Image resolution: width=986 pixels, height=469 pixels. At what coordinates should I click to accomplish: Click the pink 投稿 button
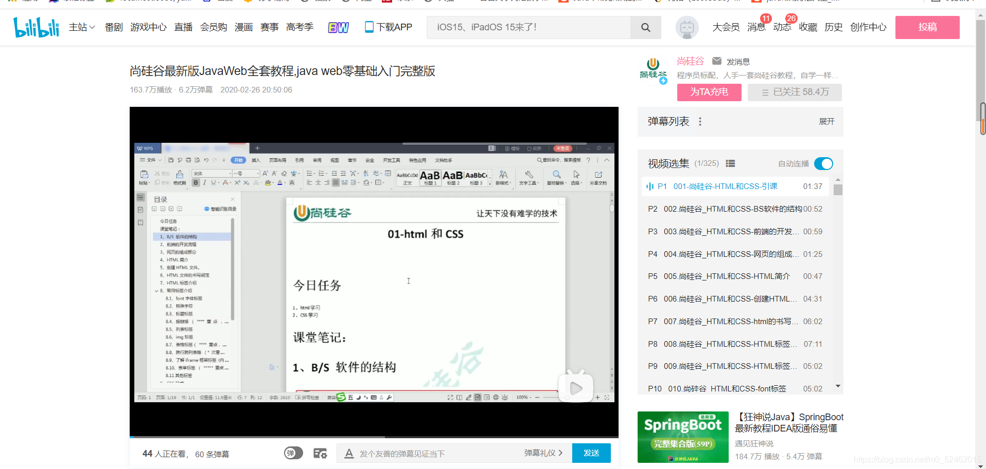point(927,27)
